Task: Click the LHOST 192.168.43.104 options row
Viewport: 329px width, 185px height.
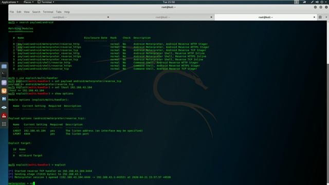Action: click(78, 131)
